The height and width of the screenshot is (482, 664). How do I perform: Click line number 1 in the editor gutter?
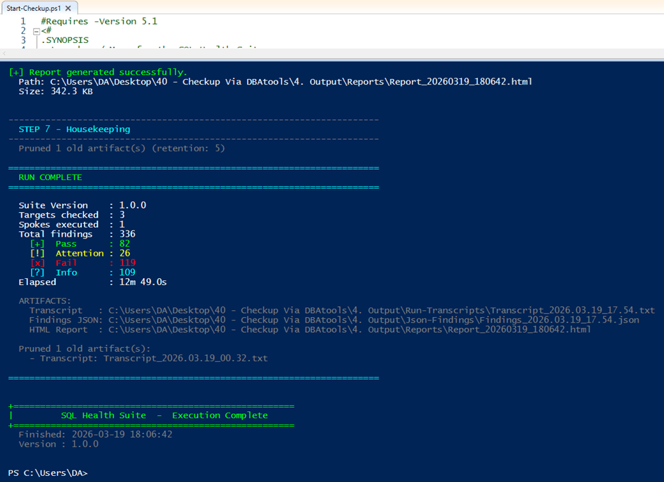pos(23,21)
